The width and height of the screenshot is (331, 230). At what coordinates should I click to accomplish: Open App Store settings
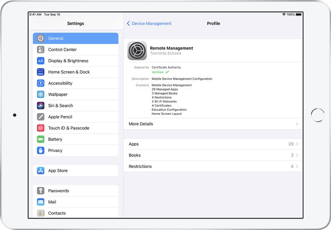(76, 171)
